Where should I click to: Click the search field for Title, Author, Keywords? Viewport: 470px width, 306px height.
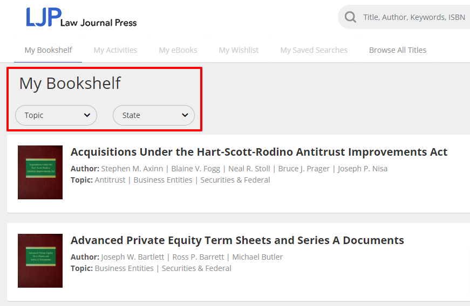point(413,17)
